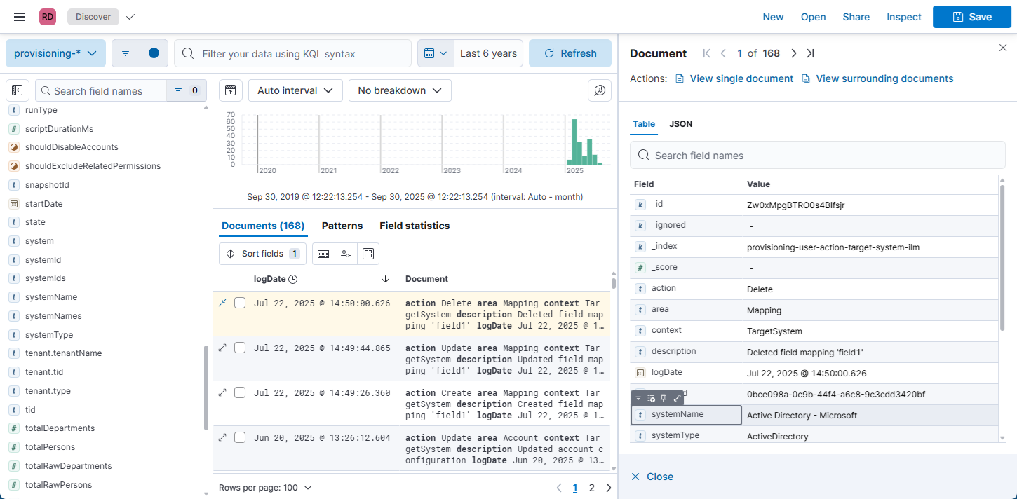Image resolution: width=1017 pixels, height=499 pixels.
Task: Open the No breakdown selector
Action: click(x=400, y=90)
